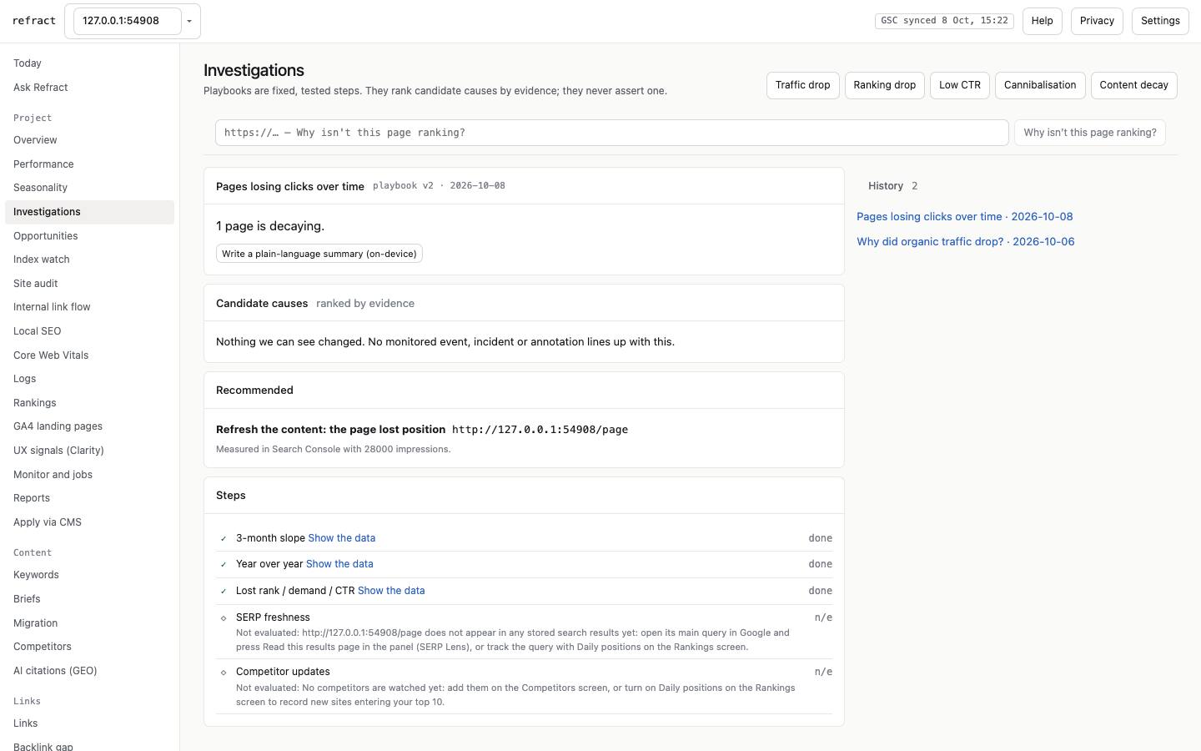Click the GSC synced status badge
The width and height of the screenshot is (1201, 751).
pyautogui.click(x=944, y=21)
